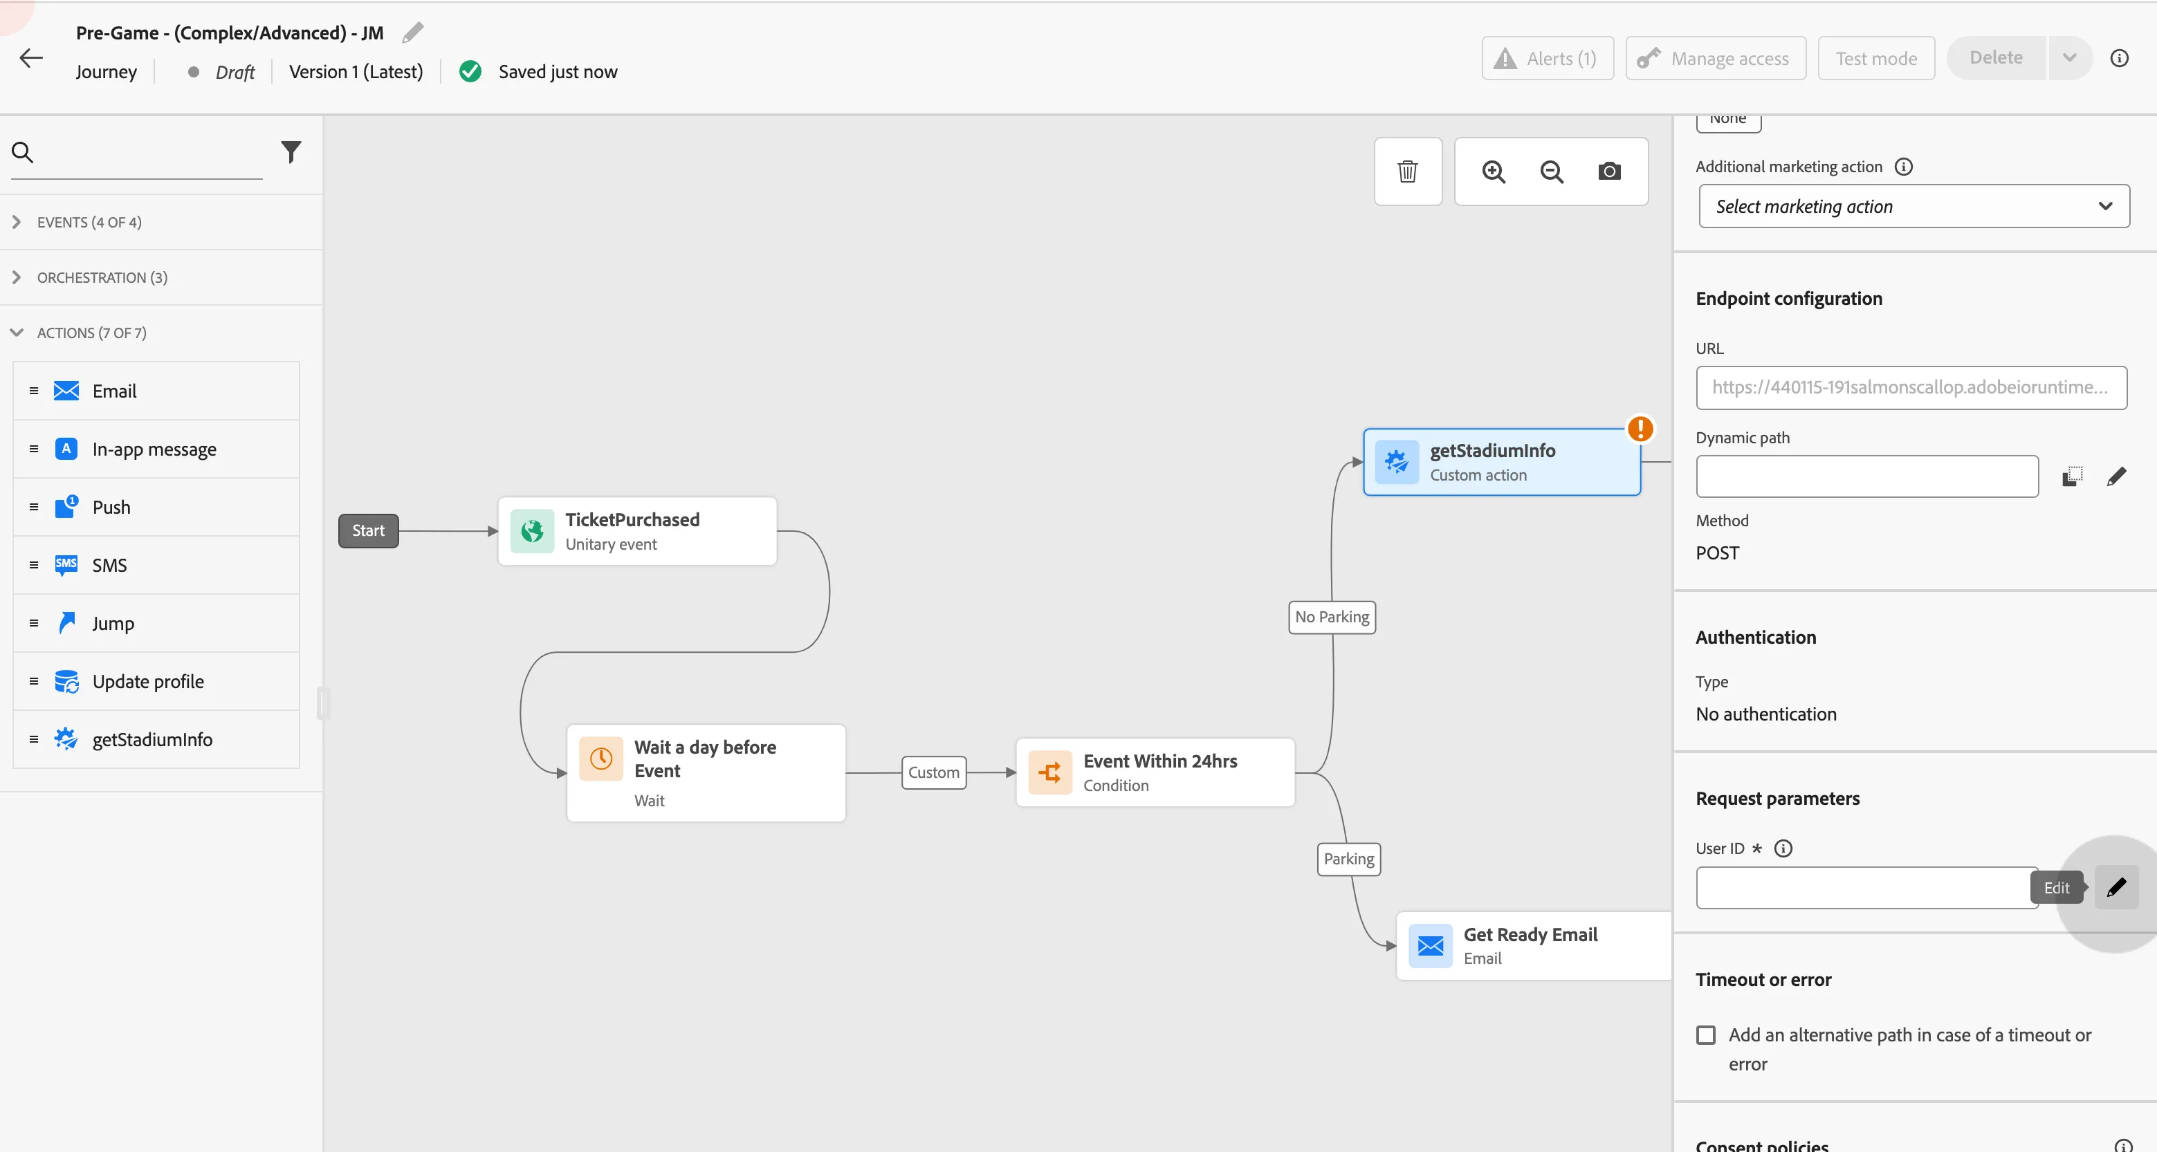Edit journey name with pencil icon
This screenshot has height=1152, width=2157.
[x=413, y=32]
